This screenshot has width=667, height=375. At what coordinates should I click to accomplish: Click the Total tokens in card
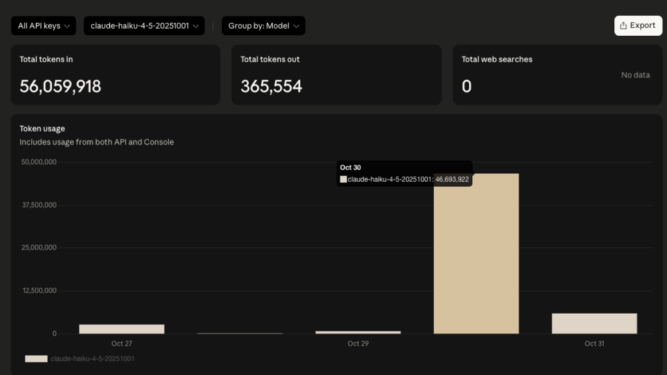(x=115, y=74)
